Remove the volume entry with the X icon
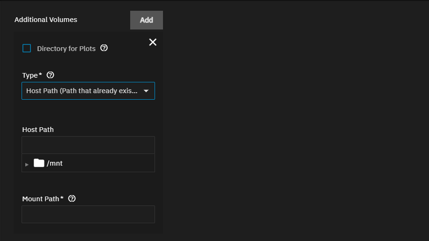 (x=153, y=42)
